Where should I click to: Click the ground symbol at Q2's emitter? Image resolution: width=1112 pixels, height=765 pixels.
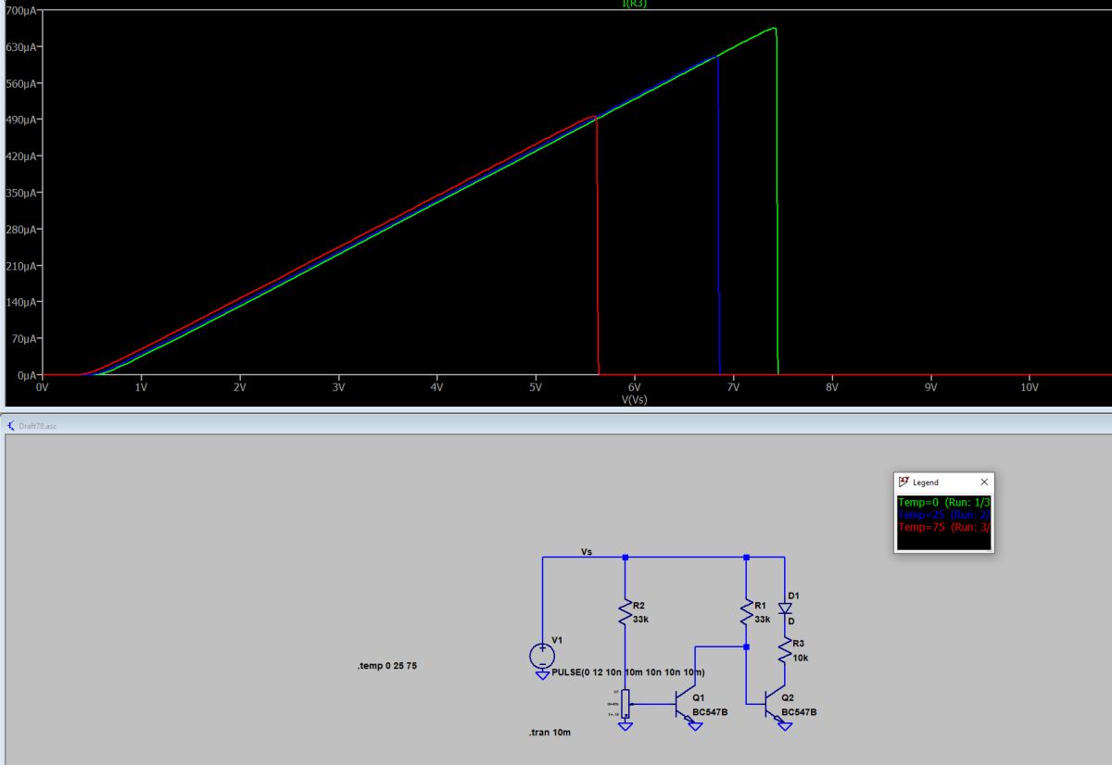785,725
